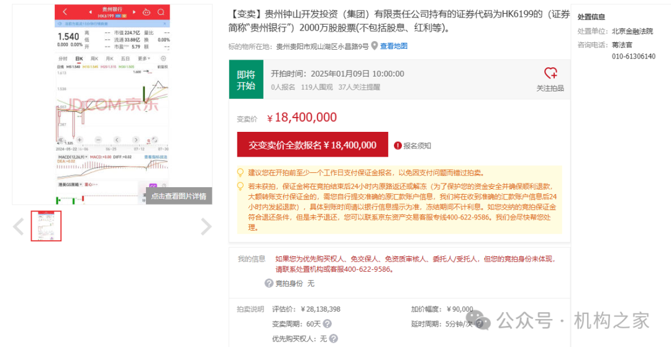This screenshot has width=671, height=347.
Task: Open the MACD(12,26,9) indicator dropdown
Action: tap(73, 157)
